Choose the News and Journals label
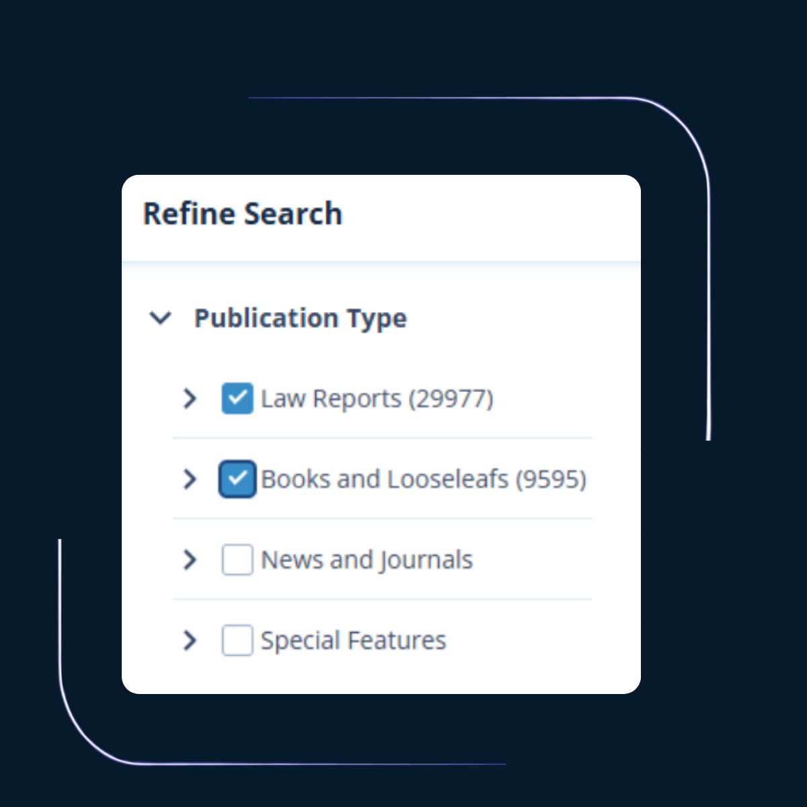807x807 pixels. [x=367, y=560]
